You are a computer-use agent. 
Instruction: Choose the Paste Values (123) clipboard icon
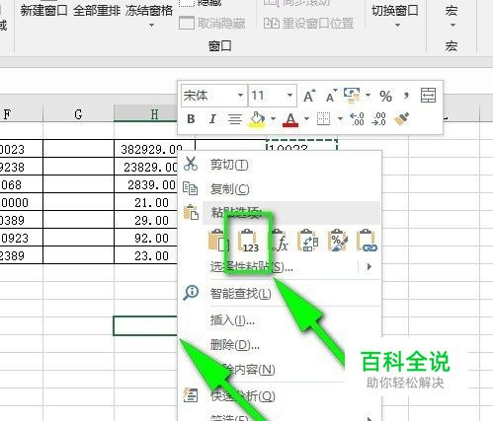coord(249,242)
